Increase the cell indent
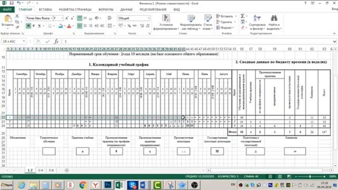 pos(102,26)
